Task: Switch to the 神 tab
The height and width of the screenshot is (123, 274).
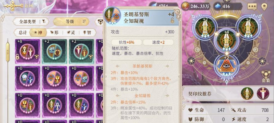Action: (38, 33)
